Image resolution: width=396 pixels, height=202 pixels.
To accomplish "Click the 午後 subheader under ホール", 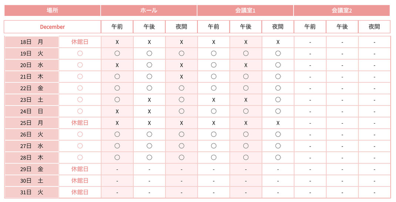I will pos(149,27).
